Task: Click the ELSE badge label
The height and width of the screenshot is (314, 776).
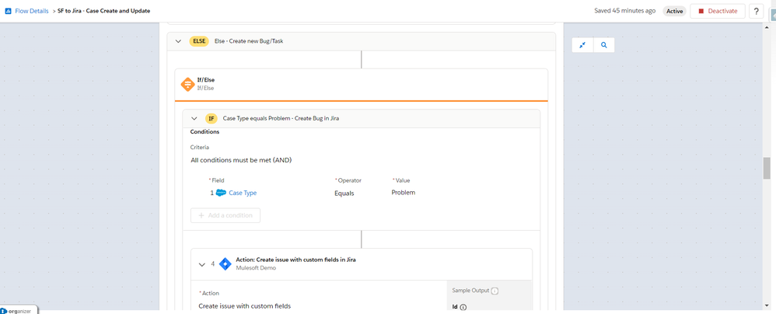Action: pos(199,41)
